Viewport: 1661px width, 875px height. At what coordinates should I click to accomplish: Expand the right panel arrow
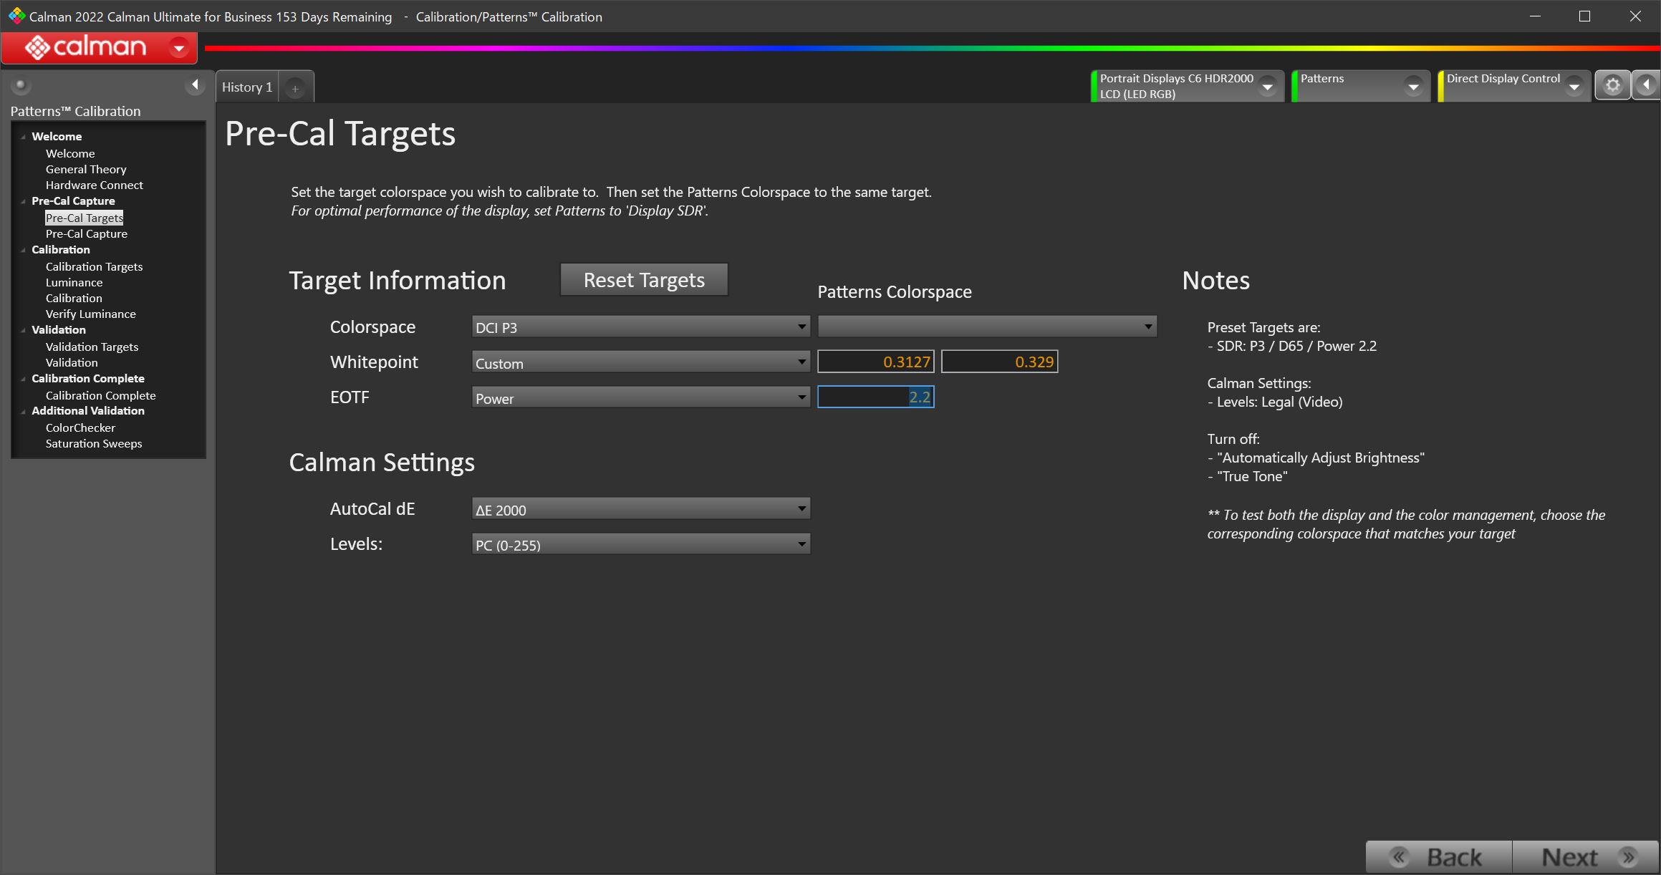(x=1646, y=85)
